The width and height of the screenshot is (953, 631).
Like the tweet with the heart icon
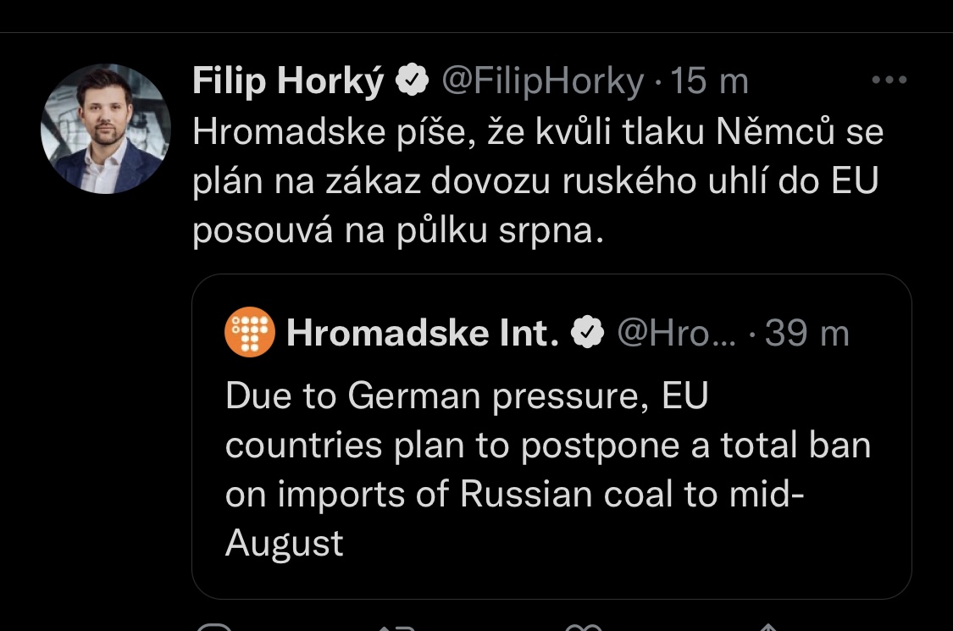pyautogui.click(x=582, y=628)
